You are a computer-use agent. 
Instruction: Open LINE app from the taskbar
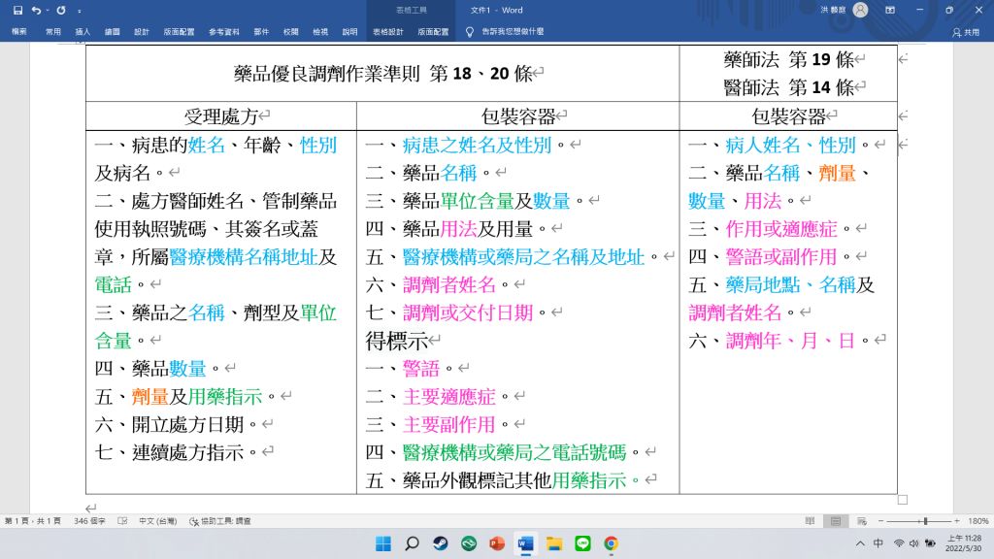(582, 543)
